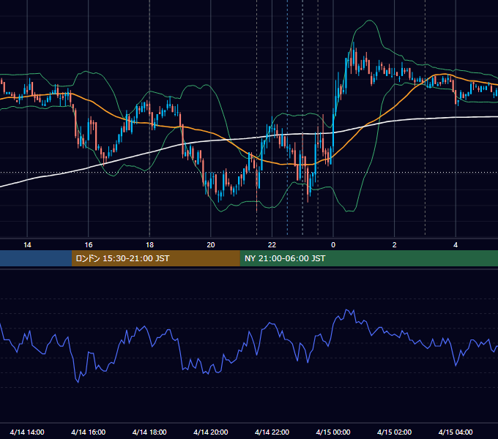Click the 4/14 20:00 date label
This screenshot has width=498, height=439.
coord(211,432)
